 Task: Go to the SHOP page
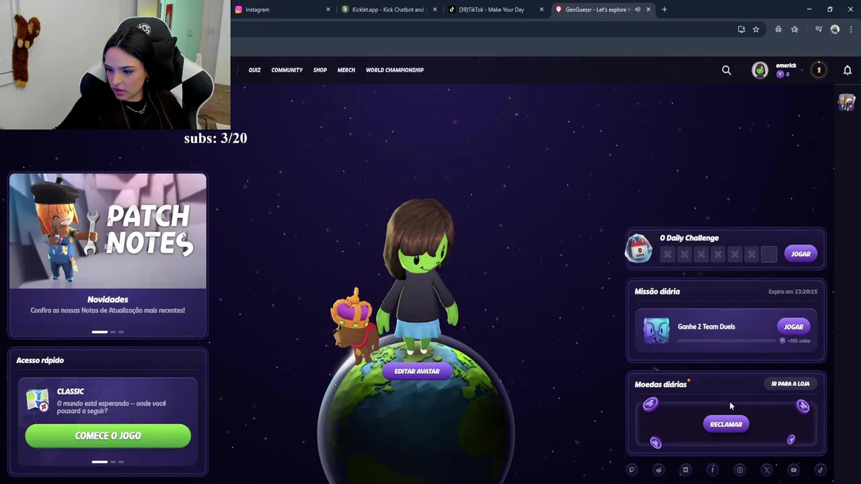pos(320,70)
